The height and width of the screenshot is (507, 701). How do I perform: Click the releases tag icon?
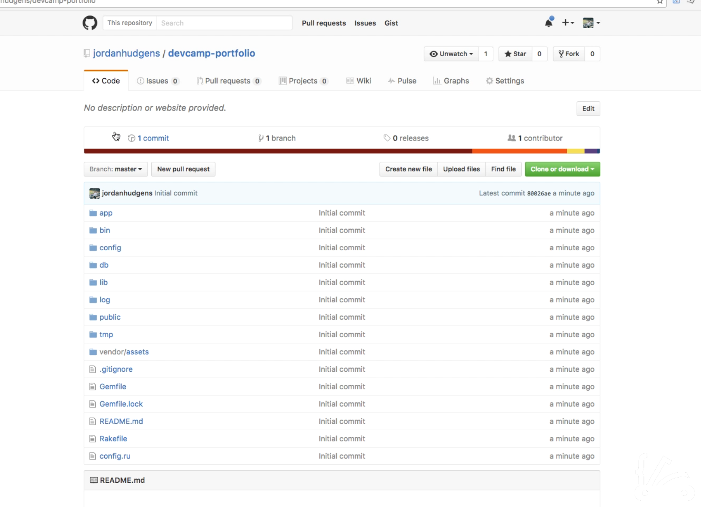[387, 138]
